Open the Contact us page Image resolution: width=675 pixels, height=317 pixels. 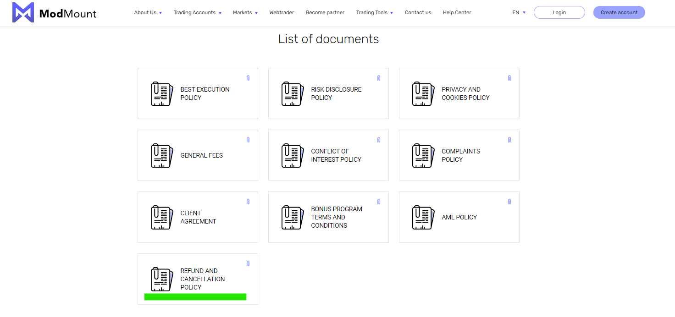click(x=418, y=12)
